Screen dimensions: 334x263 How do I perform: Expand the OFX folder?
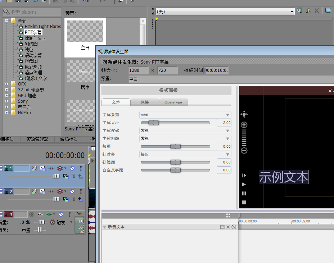pos(6,84)
